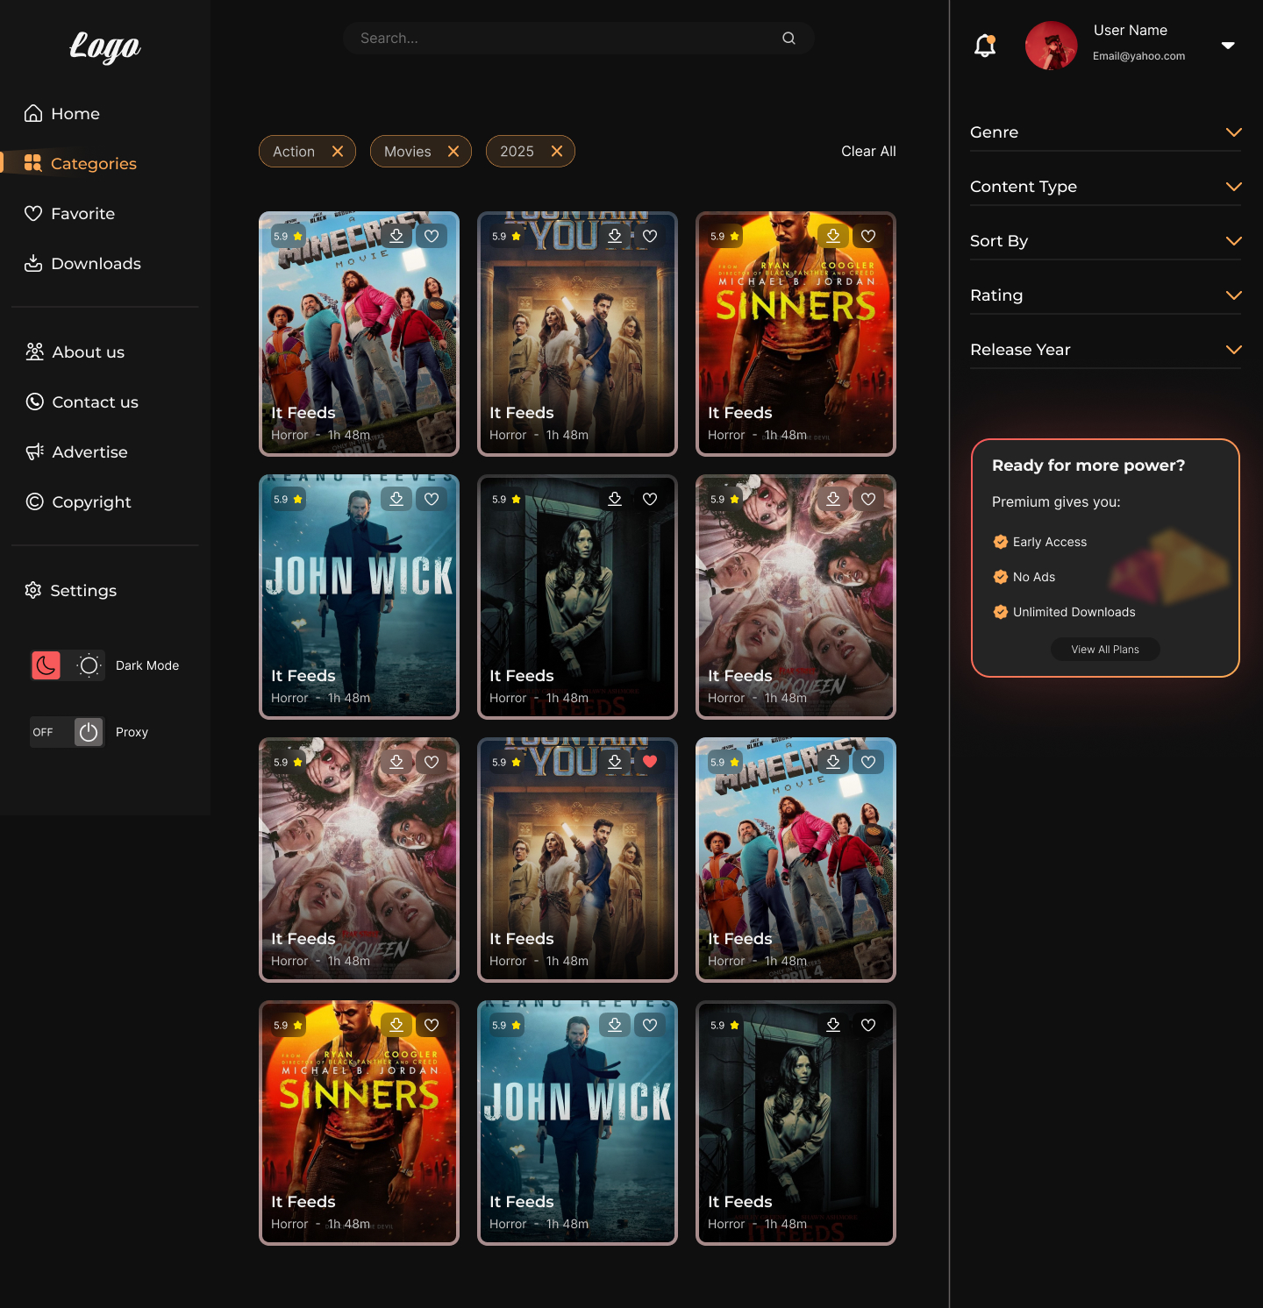The width and height of the screenshot is (1263, 1308).
Task: Download the first-row Fountain of Youth movie
Action: [x=615, y=236]
